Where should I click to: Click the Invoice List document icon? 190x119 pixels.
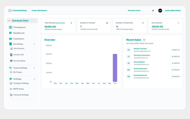(x=11, y=55)
